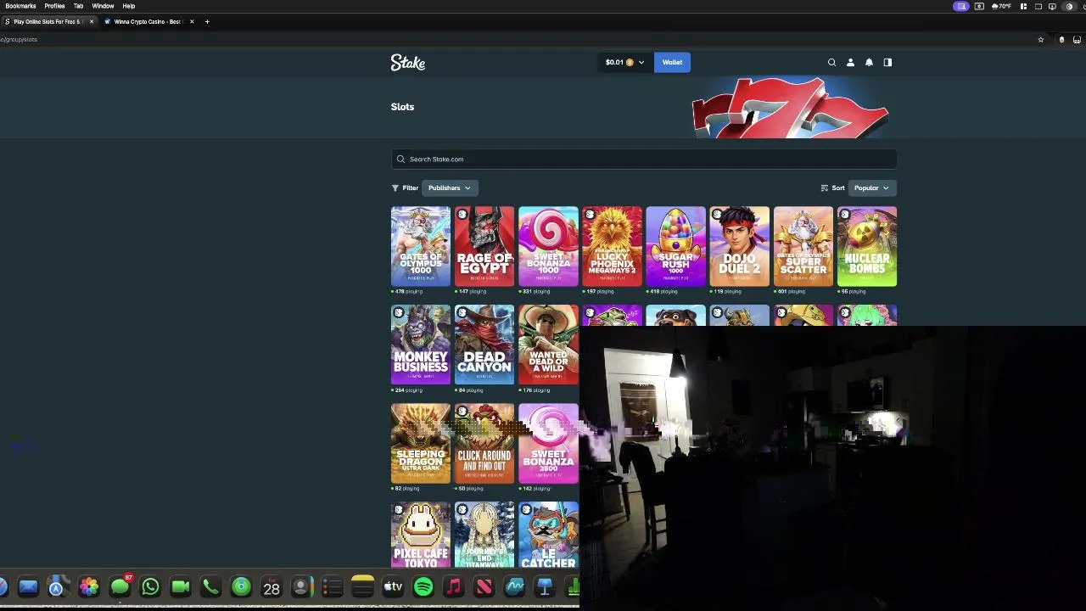Open Wanted Dead or a Wild slot
The height and width of the screenshot is (611, 1086).
click(548, 345)
